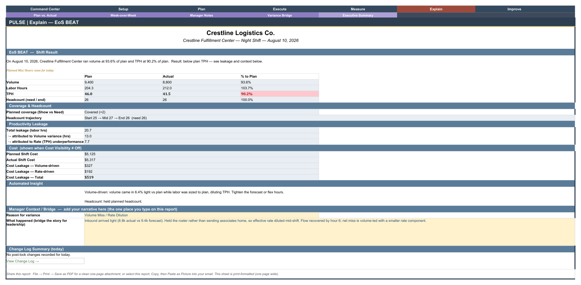
Task: Select Labor Hours Plan 204.3
Action: pyautogui.click(x=123, y=88)
